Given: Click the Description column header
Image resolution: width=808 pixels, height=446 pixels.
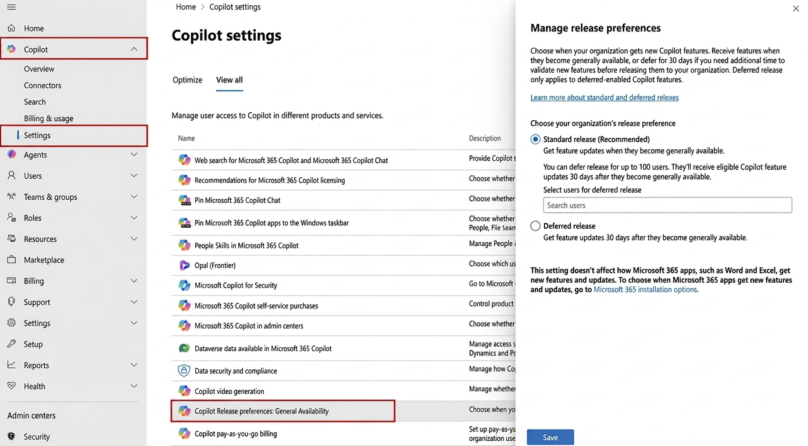Looking at the screenshot, I should pyautogui.click(x=485, y=138).
